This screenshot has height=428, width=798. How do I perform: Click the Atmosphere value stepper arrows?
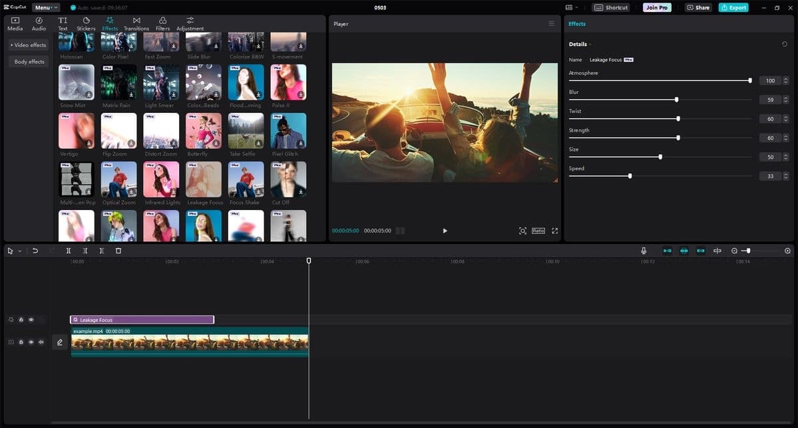coord(786,81)
